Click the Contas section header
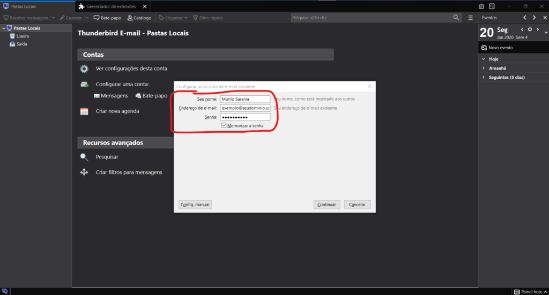549x295 pixels. (205, 55)
